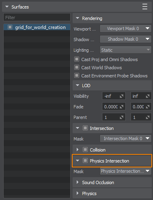Viewport: 153px width, 200px height.
Task: Enable Cast Proj and Omni Shadows
Action: (77, 59)
